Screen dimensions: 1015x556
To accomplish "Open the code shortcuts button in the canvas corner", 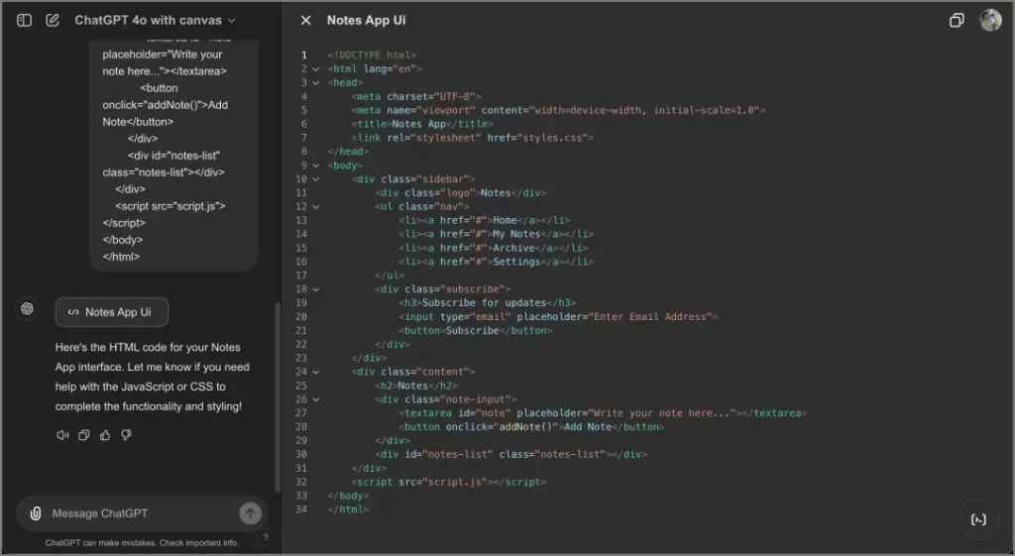I will pos(978,519).
